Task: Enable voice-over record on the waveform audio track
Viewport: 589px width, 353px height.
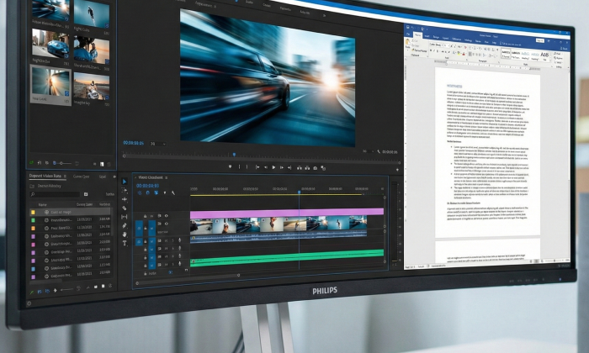Action: click(x=179, y=240)
